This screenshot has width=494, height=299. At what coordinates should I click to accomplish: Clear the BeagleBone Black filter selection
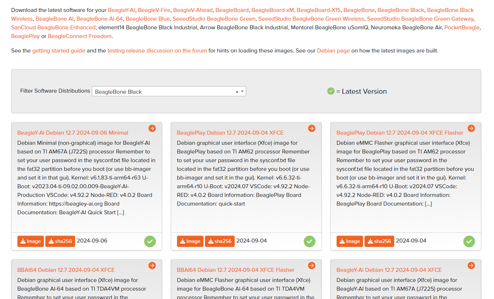237,92
